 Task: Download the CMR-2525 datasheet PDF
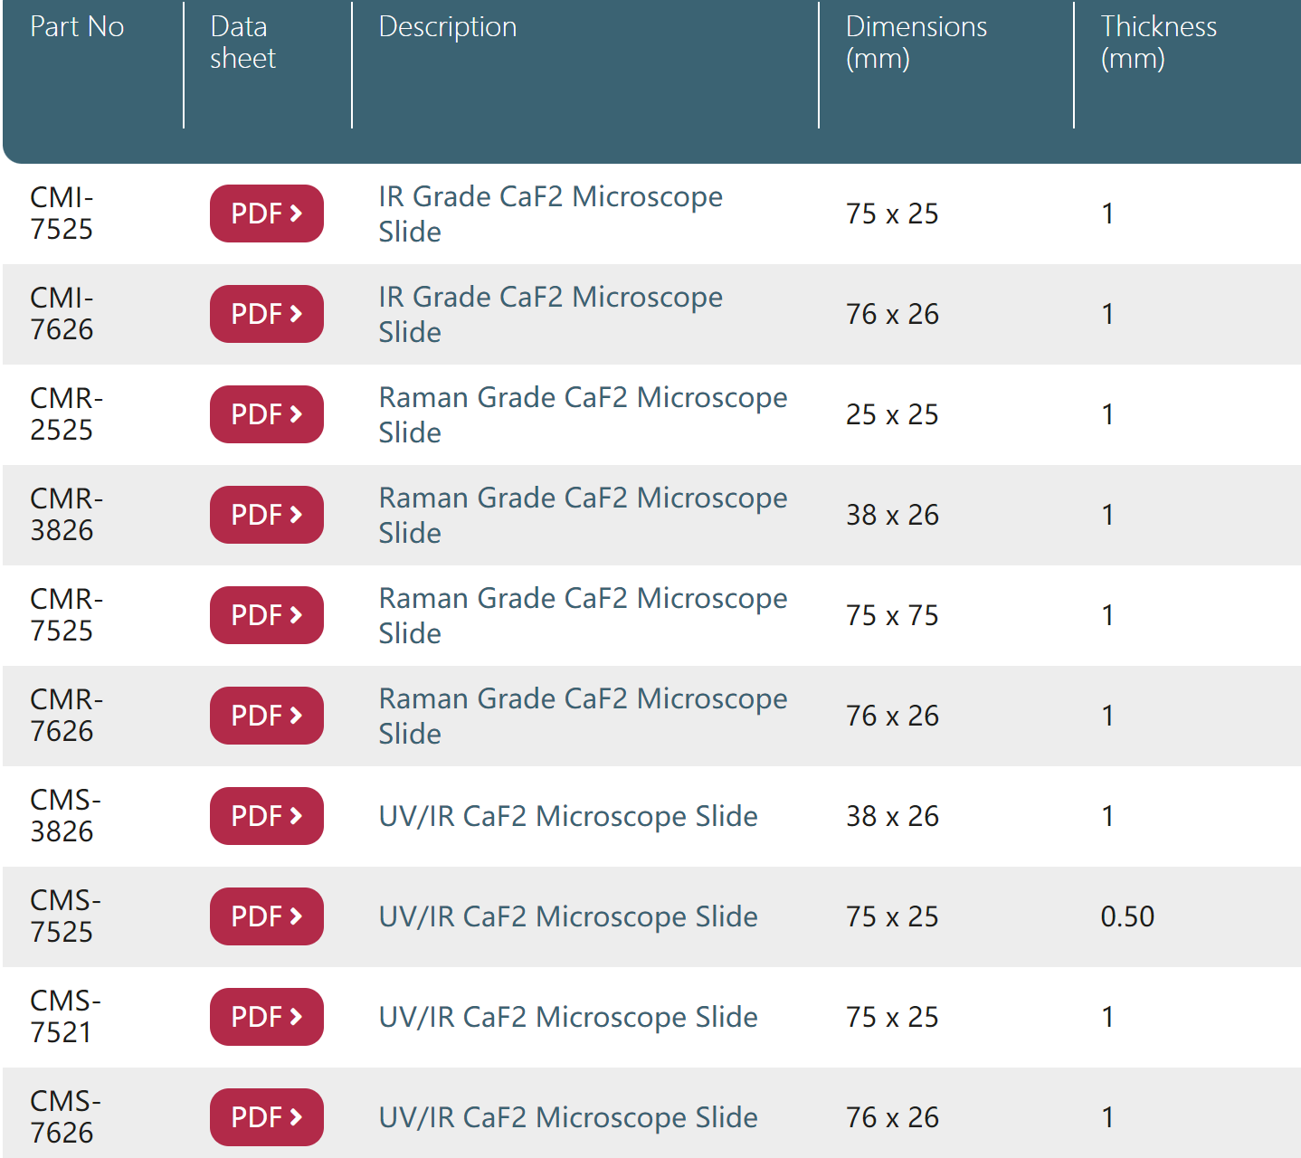[266, 414]
